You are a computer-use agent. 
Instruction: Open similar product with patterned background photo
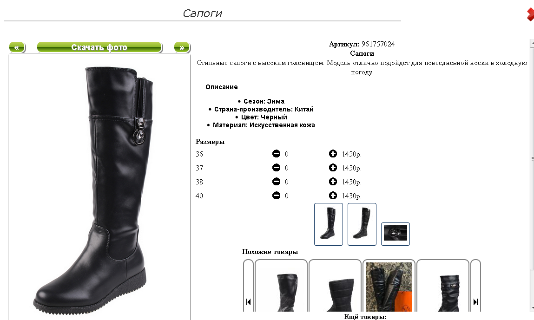click(x=389, y=286)
